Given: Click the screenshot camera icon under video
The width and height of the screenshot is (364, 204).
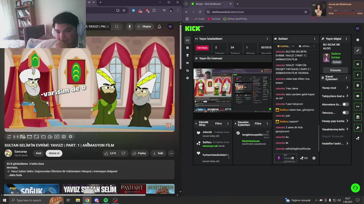Looking at the screenshot, I should [64, 137].
